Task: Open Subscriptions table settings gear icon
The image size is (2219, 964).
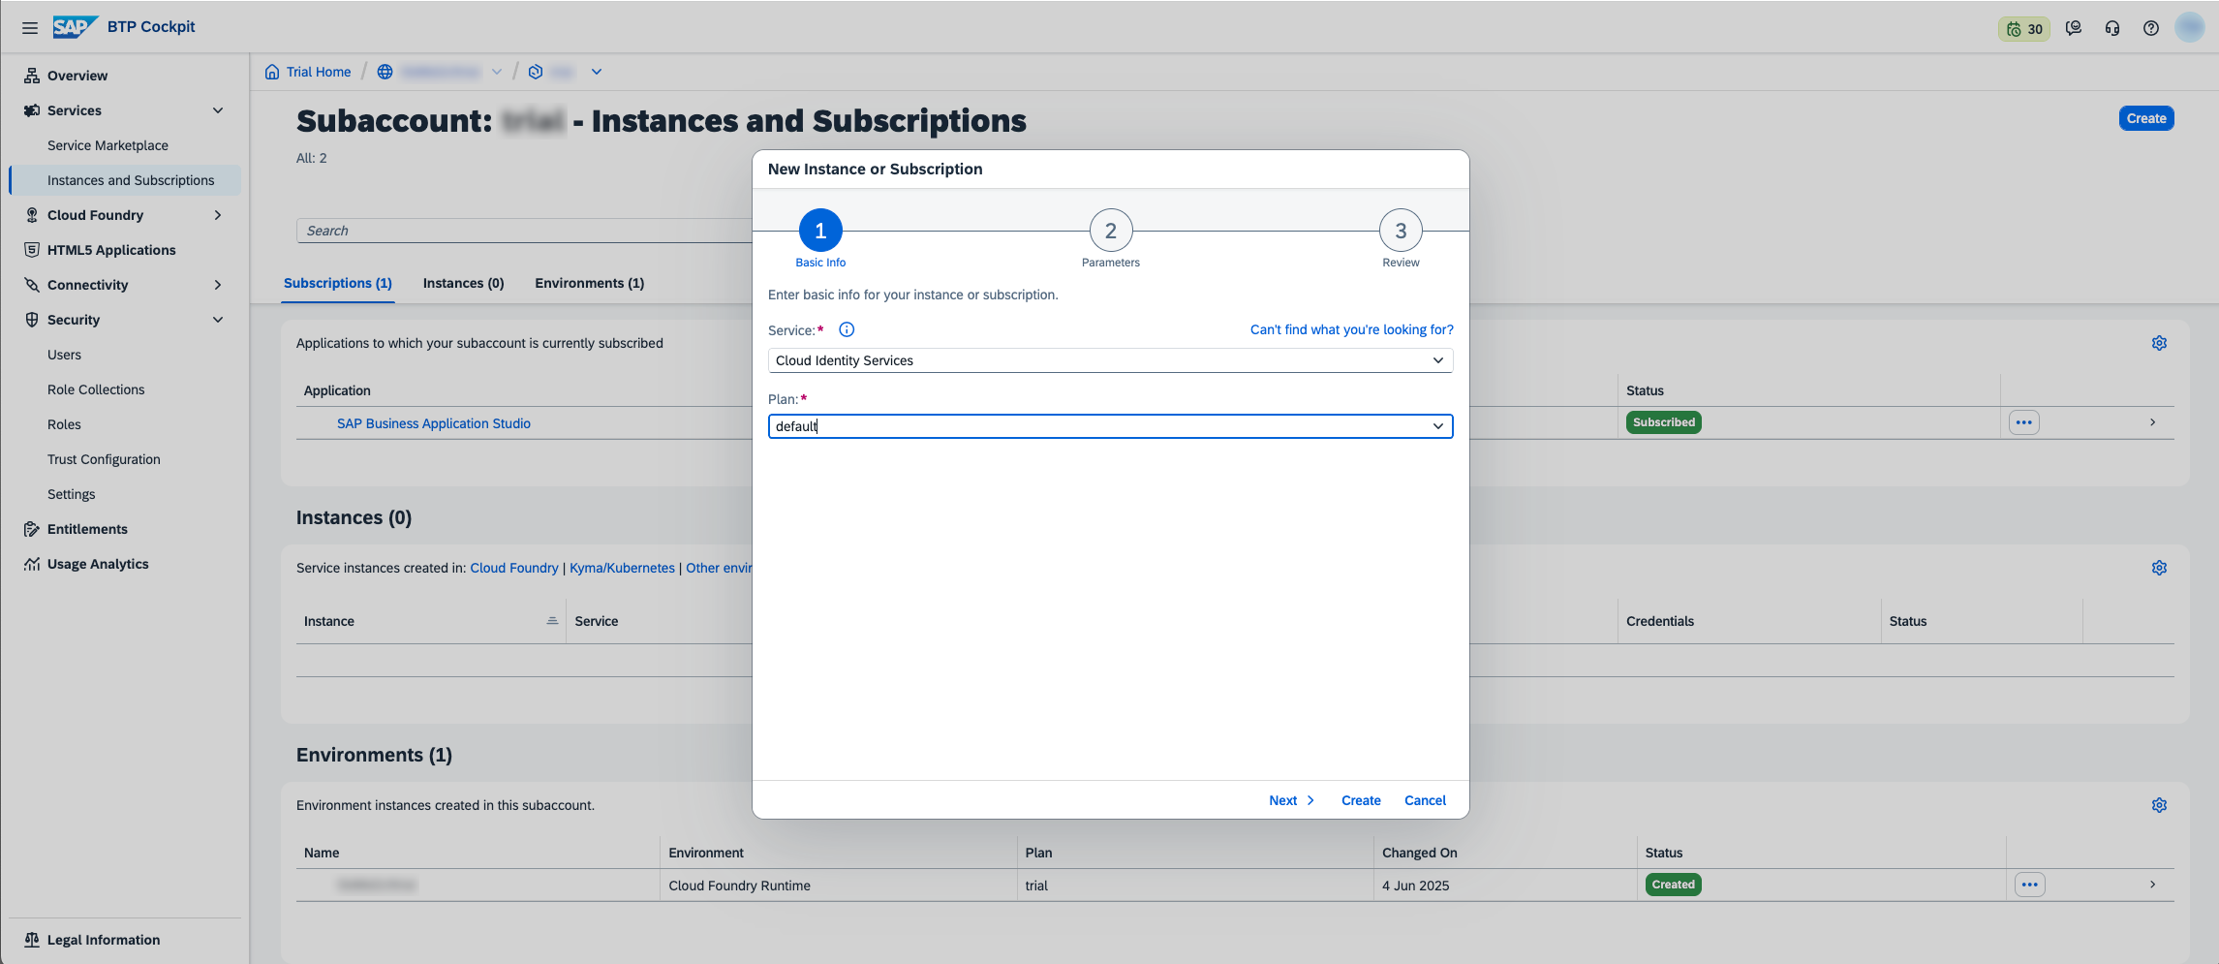Action: pos(2159,343)
